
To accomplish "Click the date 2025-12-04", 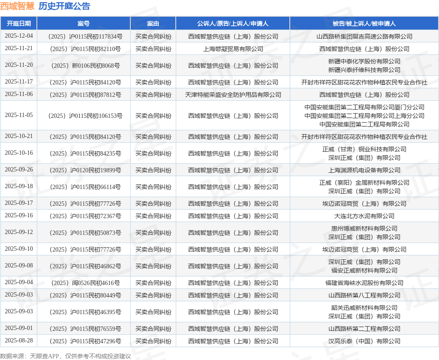I will 19,36.
